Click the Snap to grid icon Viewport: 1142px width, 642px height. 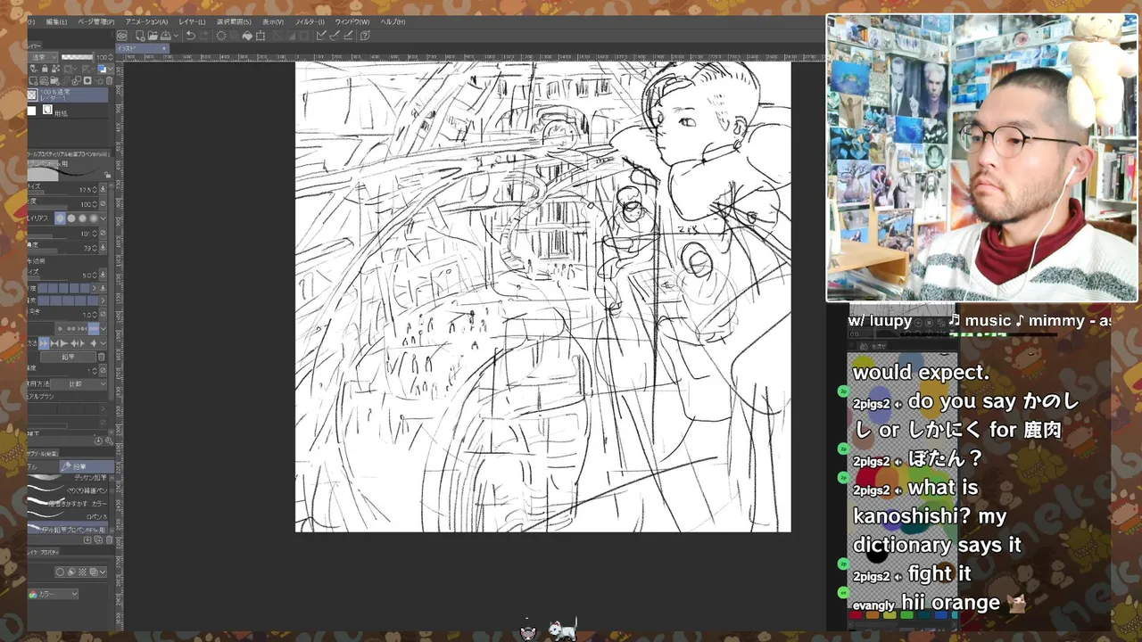pos(348,36)
